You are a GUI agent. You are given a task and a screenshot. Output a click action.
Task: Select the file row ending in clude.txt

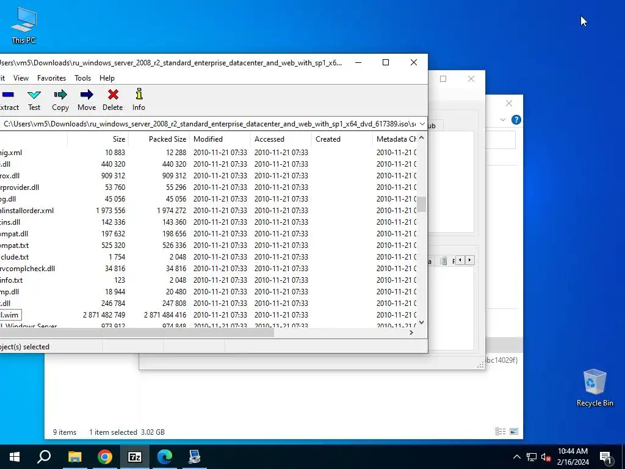point(208,257)
